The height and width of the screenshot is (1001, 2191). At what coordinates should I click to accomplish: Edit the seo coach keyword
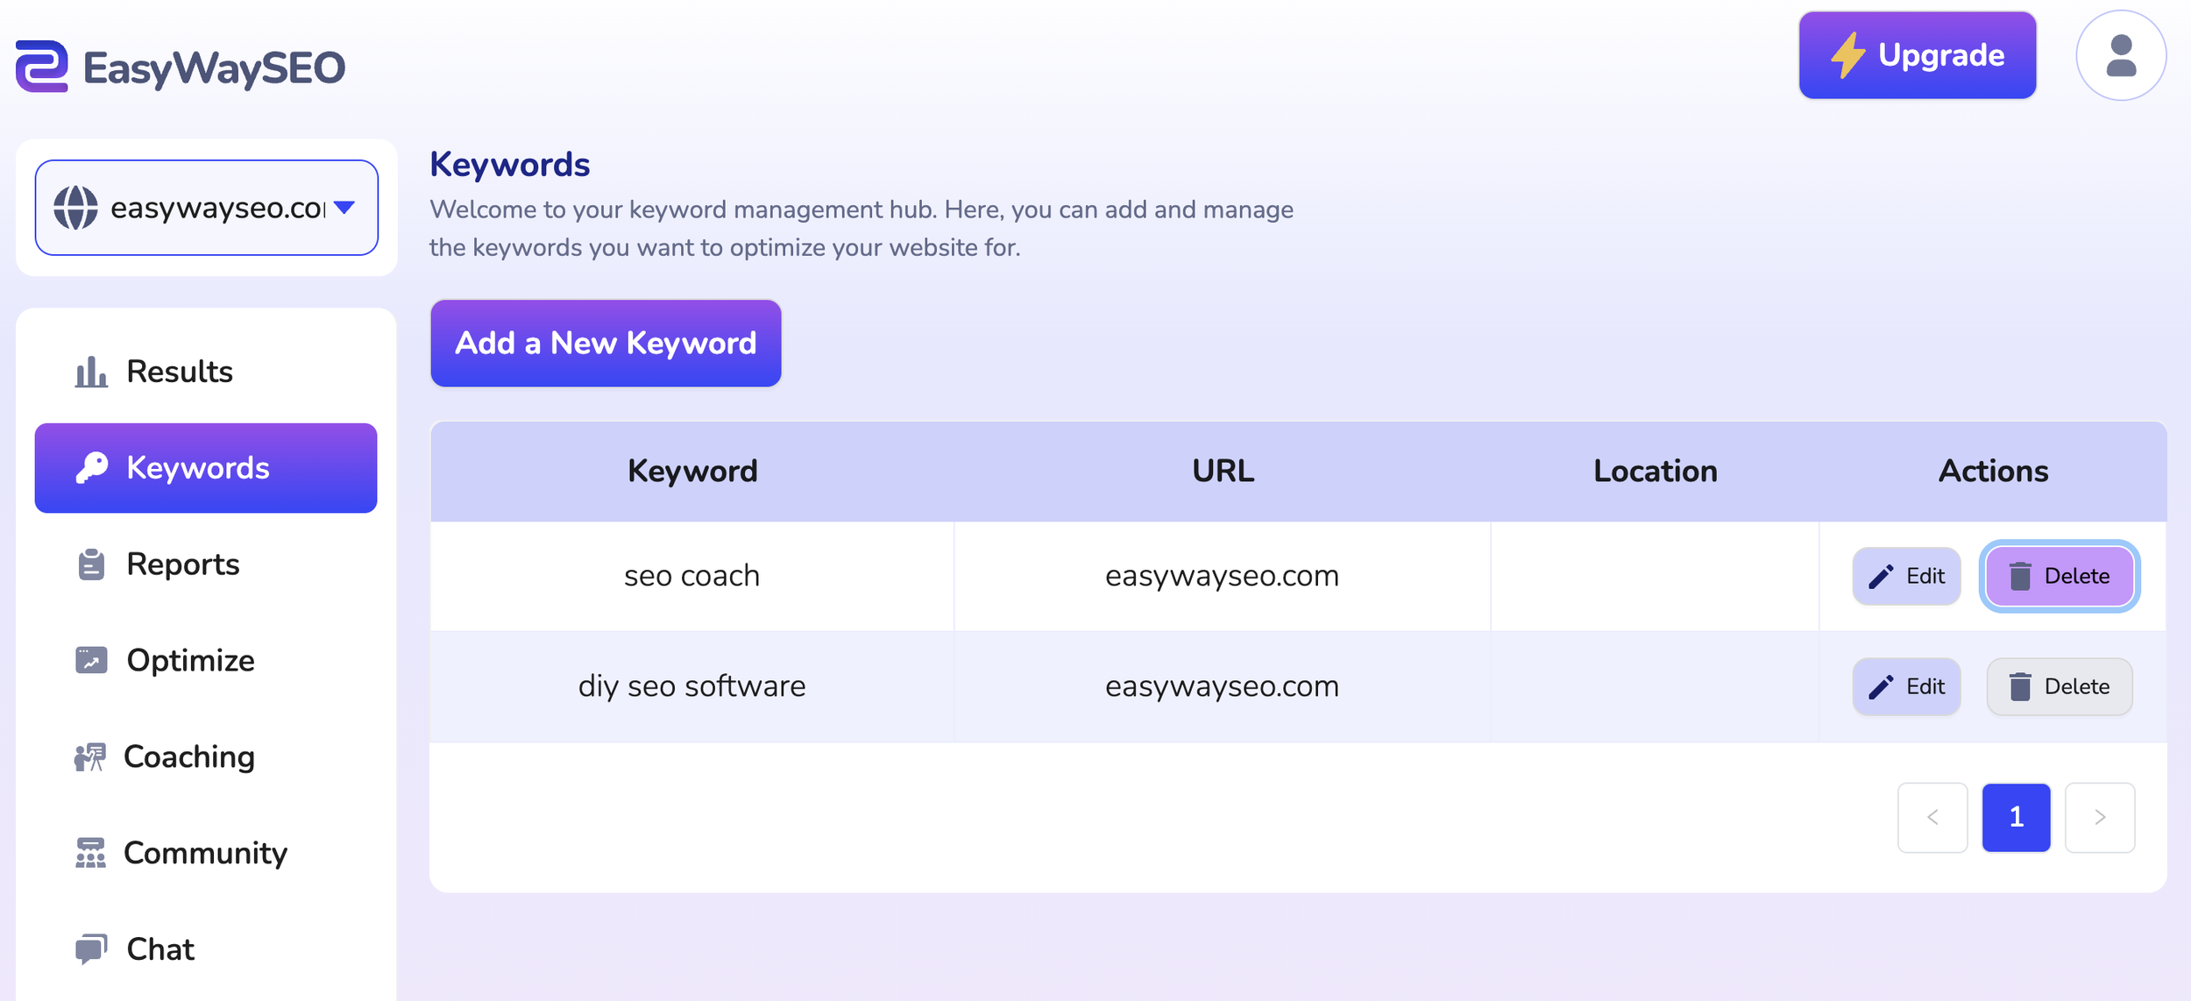tap(1906, 576)
